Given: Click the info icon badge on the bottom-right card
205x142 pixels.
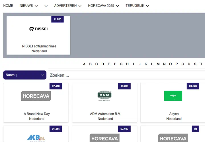Looking at the screenshot, I should coord(196,129).
